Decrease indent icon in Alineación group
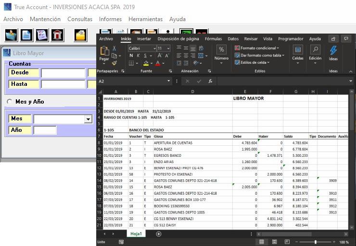This screenshot has width=356, height=246. point(179,63)
